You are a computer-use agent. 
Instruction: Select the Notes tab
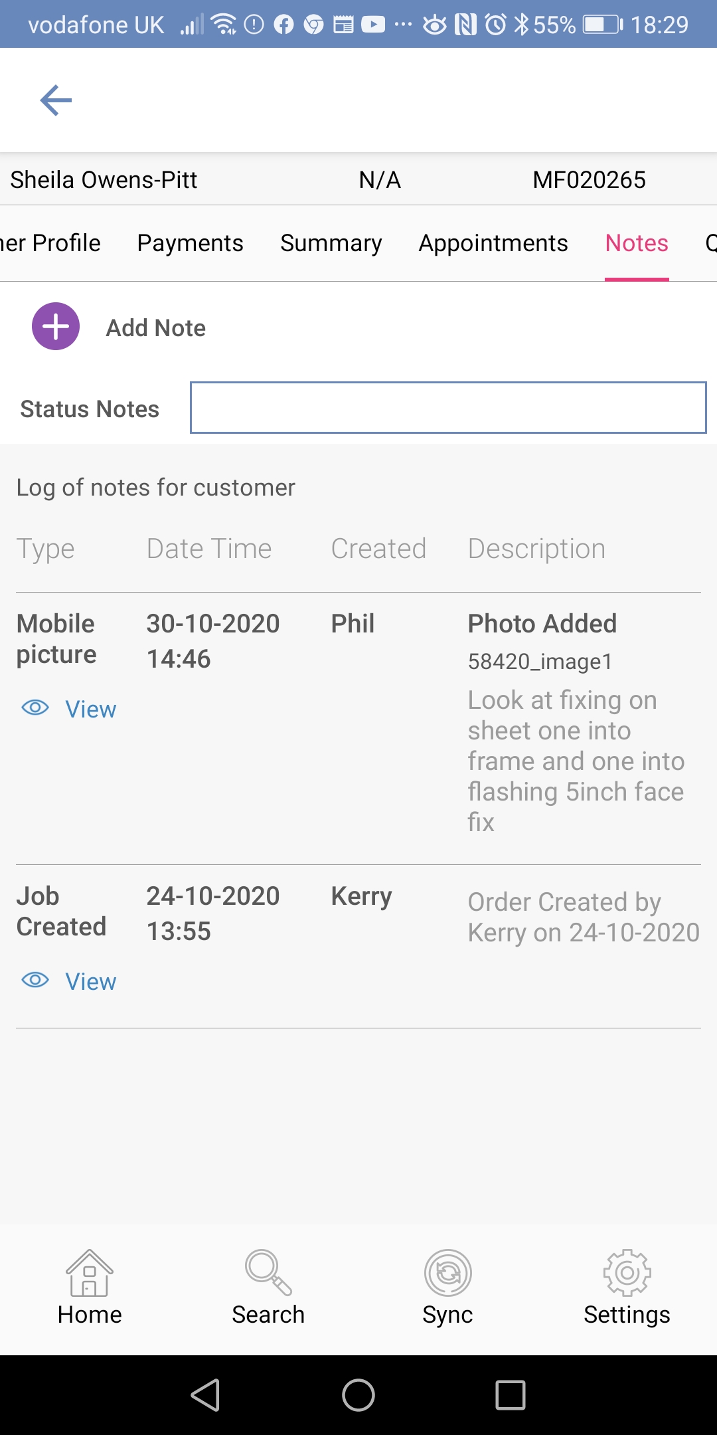(637, 243)
